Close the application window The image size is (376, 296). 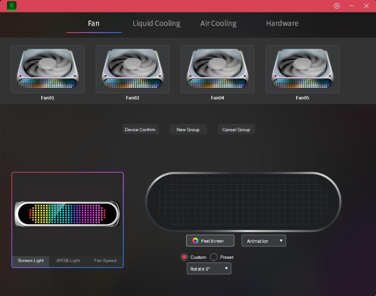point(366,6)
